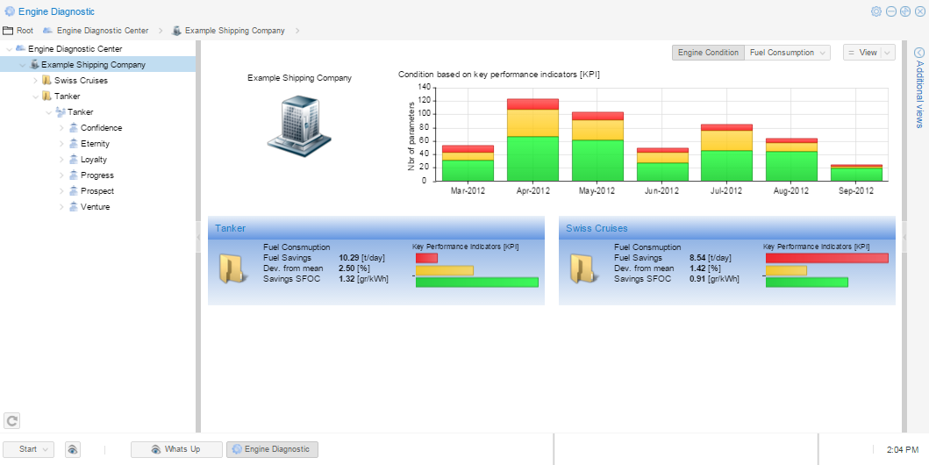Click the settings gear icon in title bar
929x465 pixels.
point(876,11)
